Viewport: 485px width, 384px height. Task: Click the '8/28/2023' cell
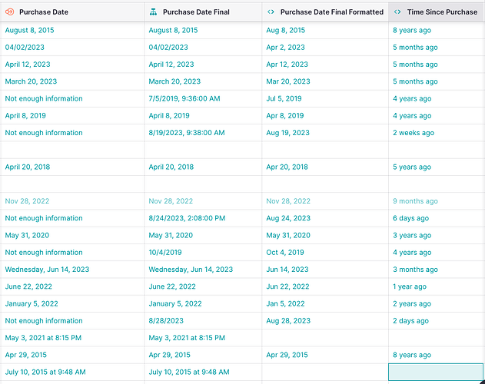(x=203, y=320)
